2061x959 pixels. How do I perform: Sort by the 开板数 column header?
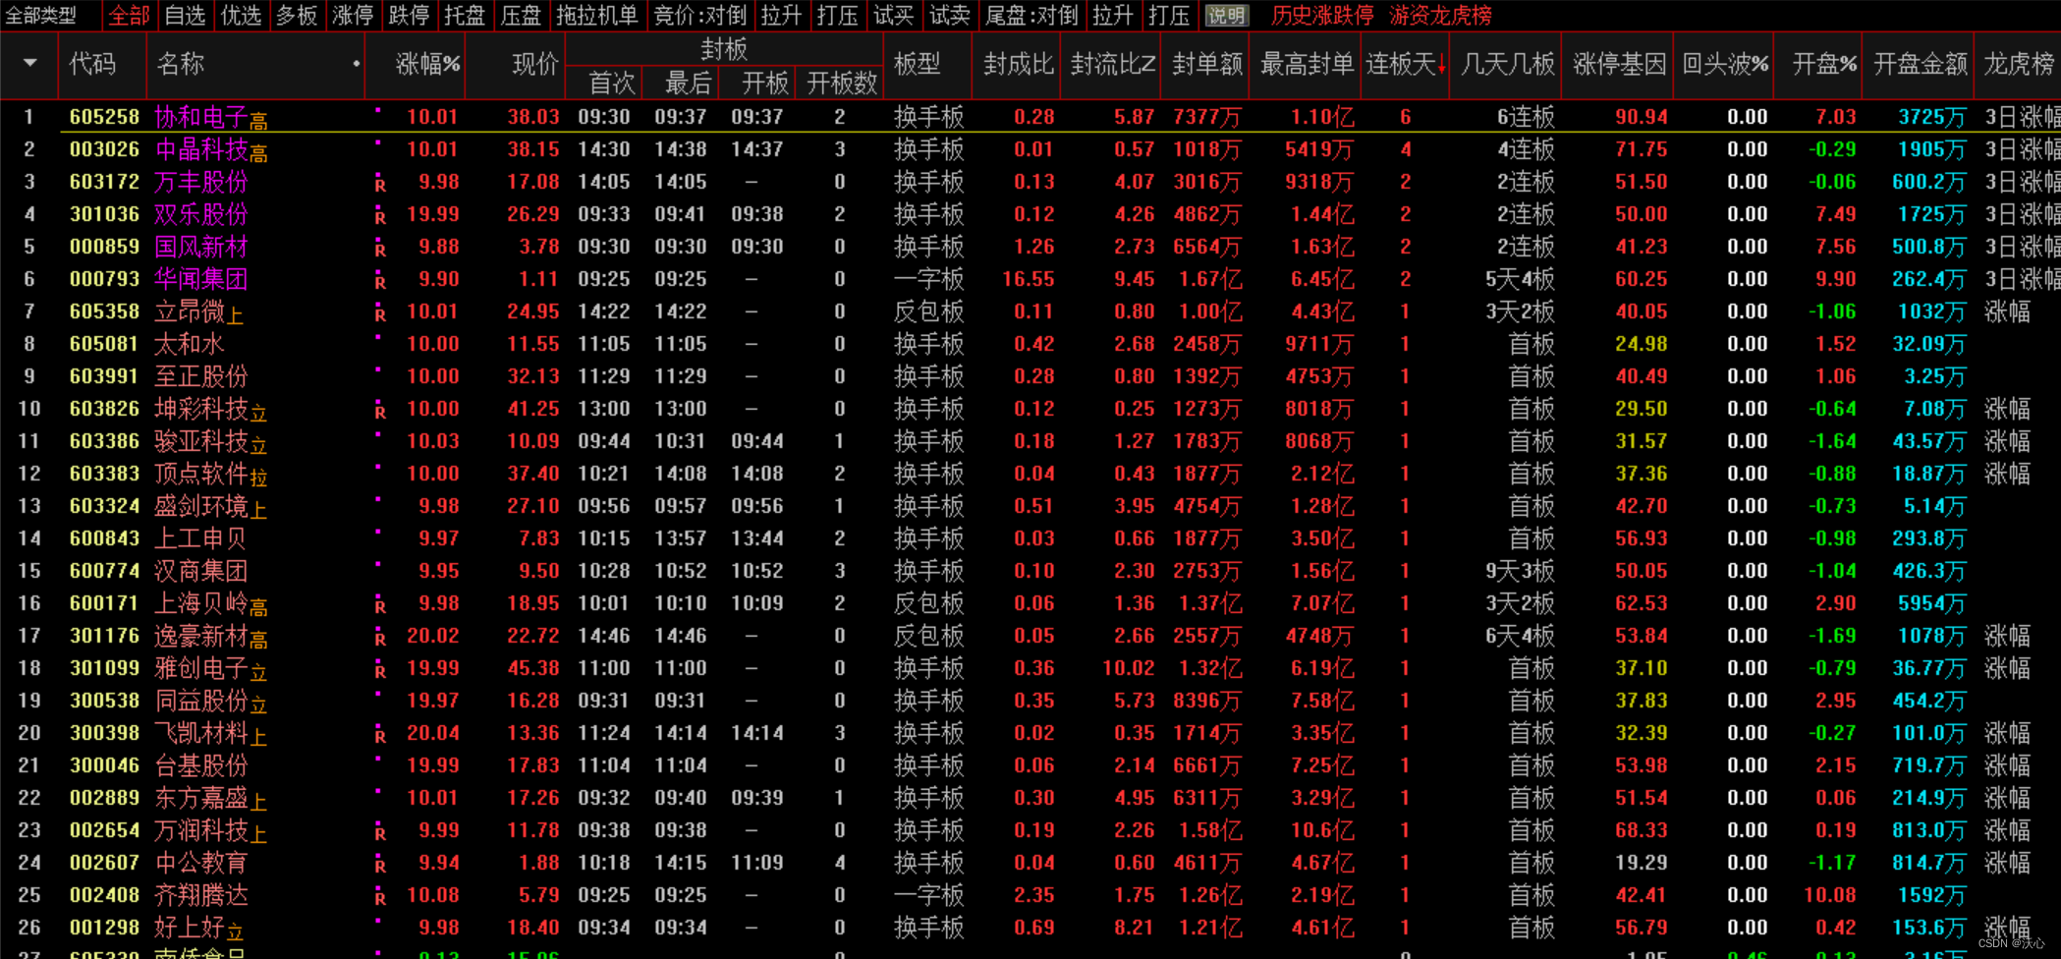[x=841, y=83]
